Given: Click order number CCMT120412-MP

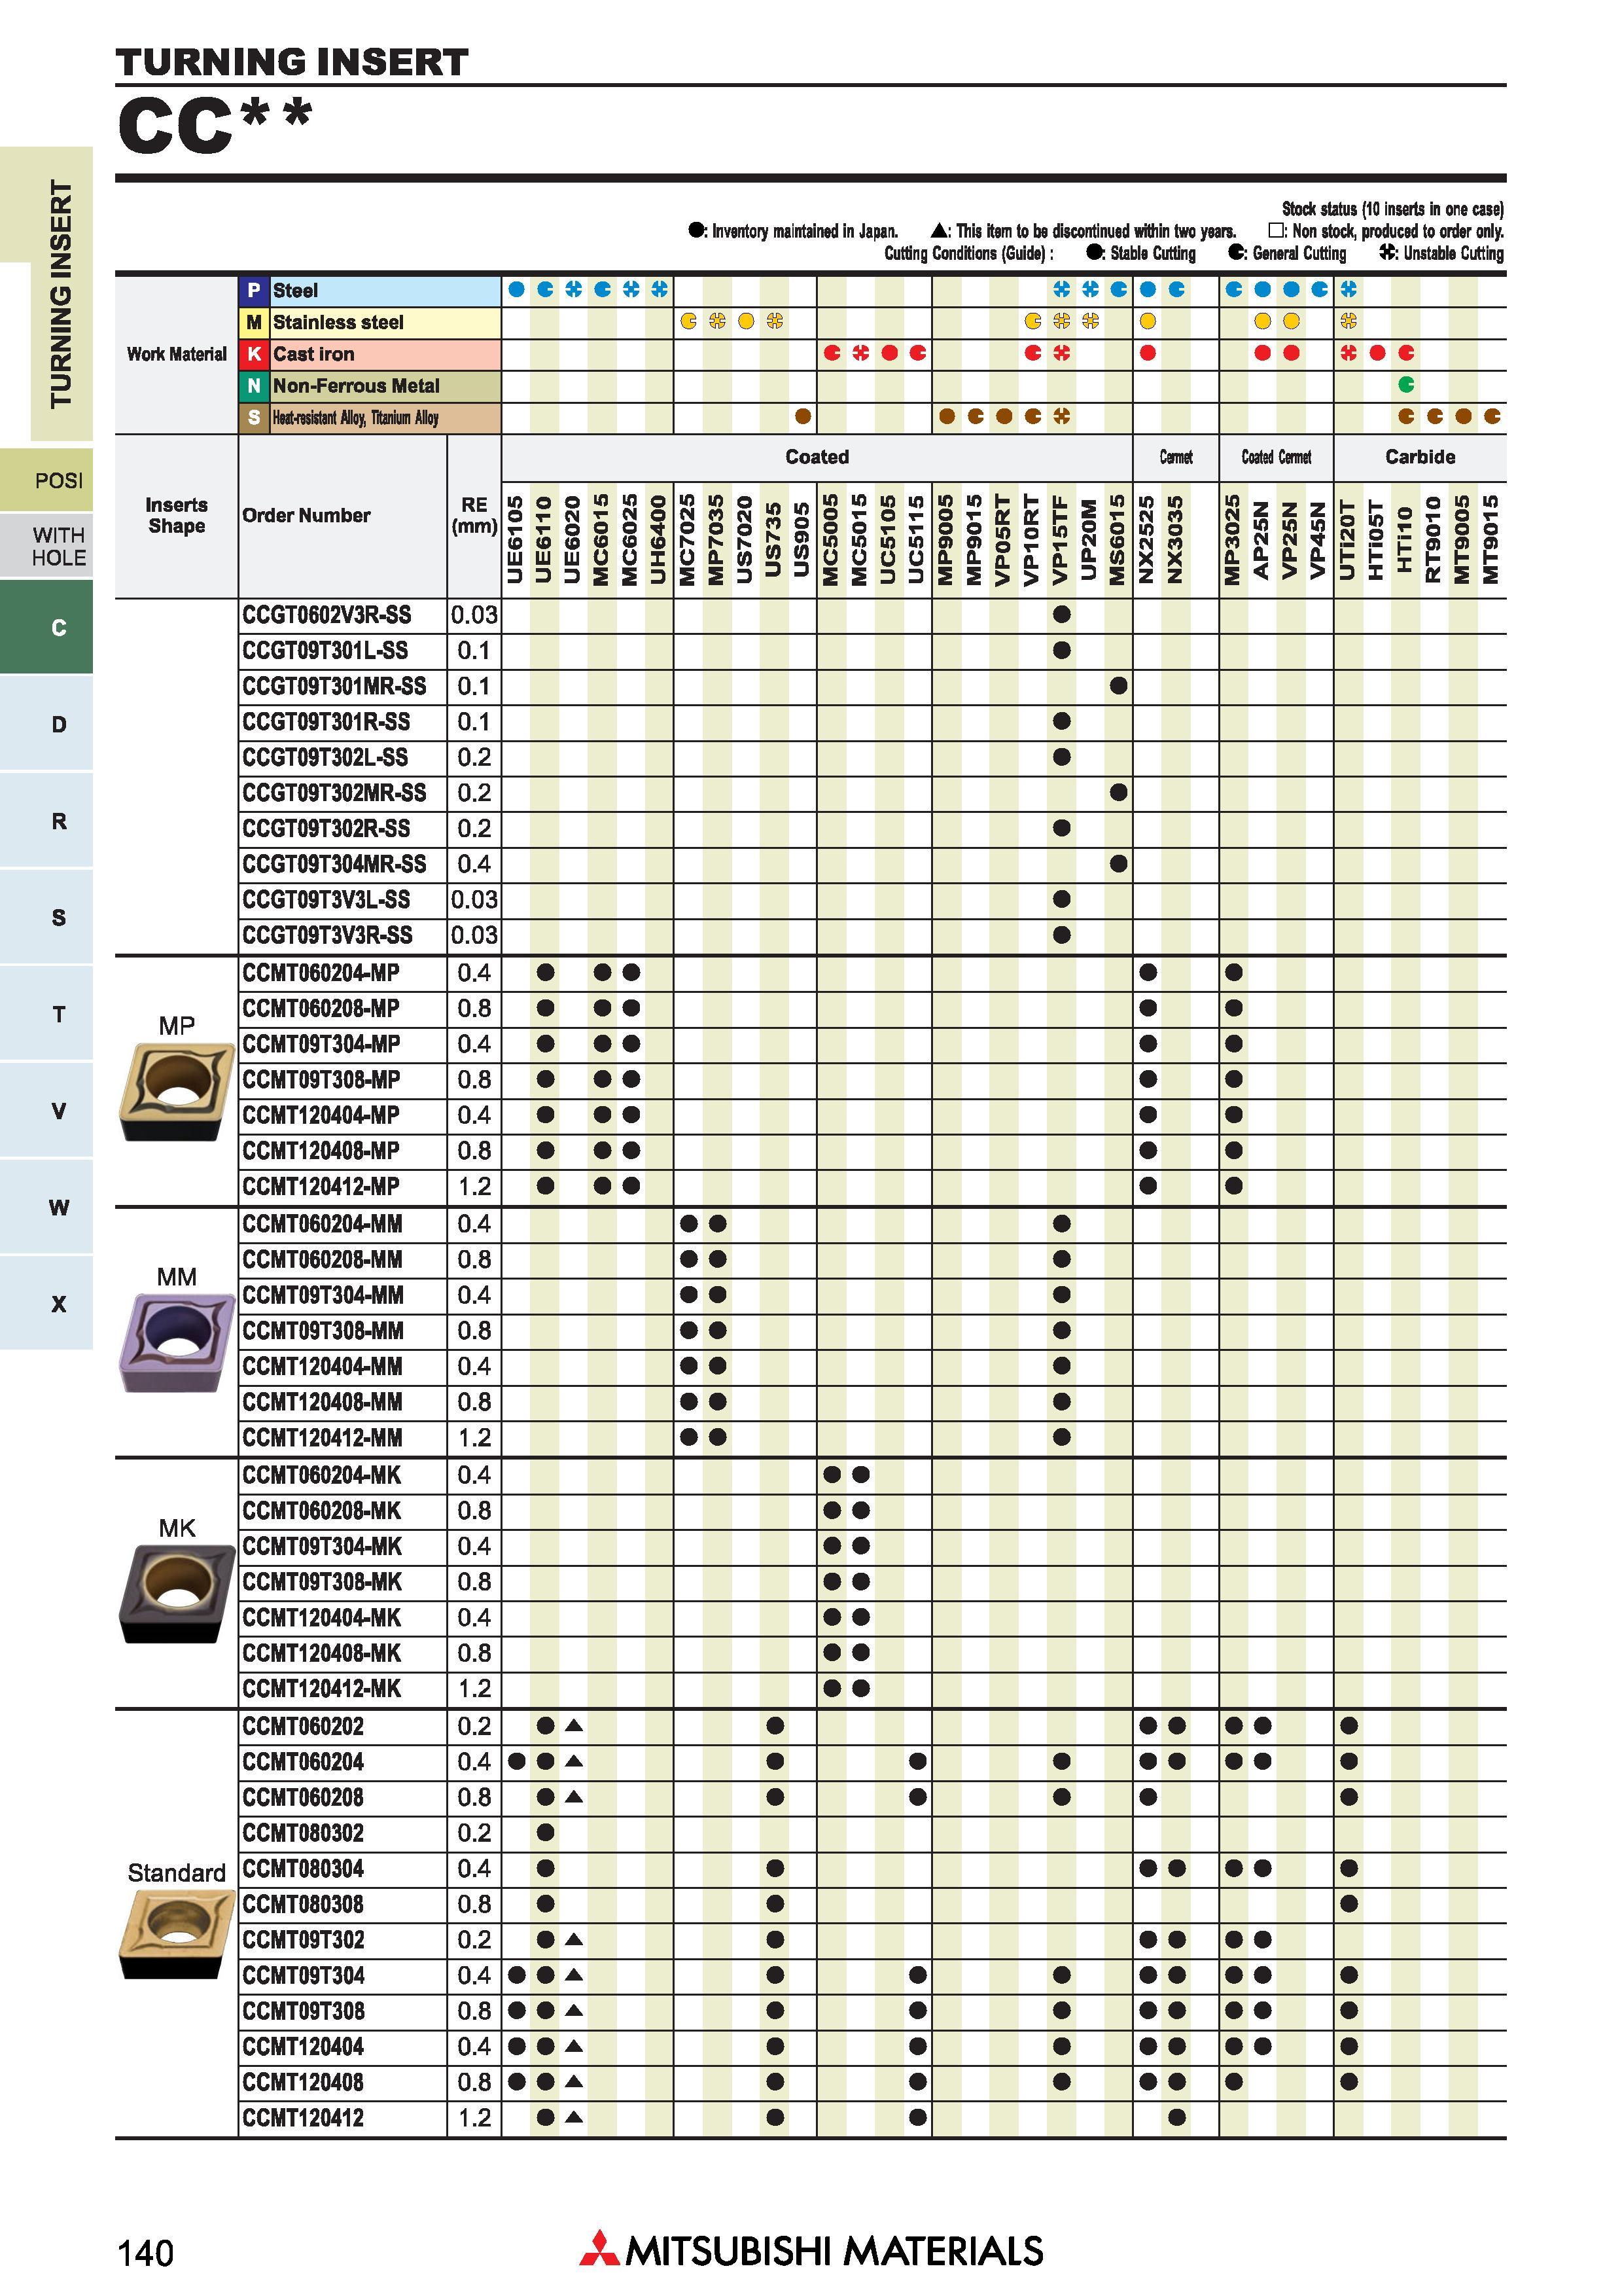Looking at the screenshot, I should pyautogui.click(x=321, y=1186).
